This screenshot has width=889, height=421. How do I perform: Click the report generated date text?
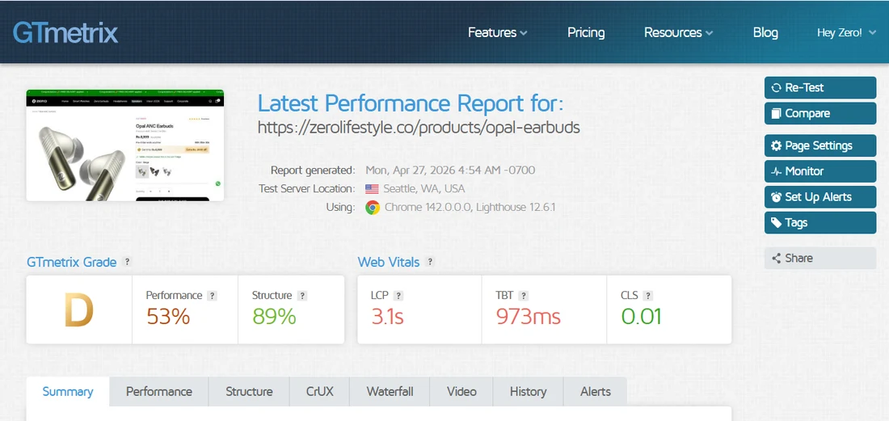[x=450, y=170]
